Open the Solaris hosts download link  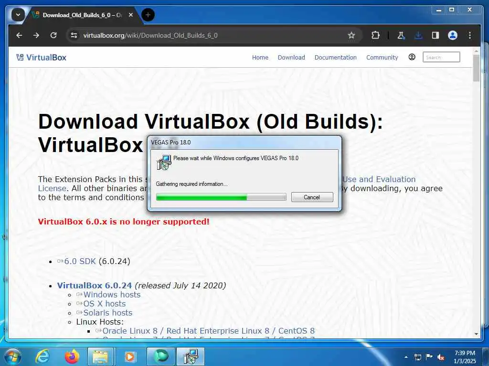coord(108,313)
